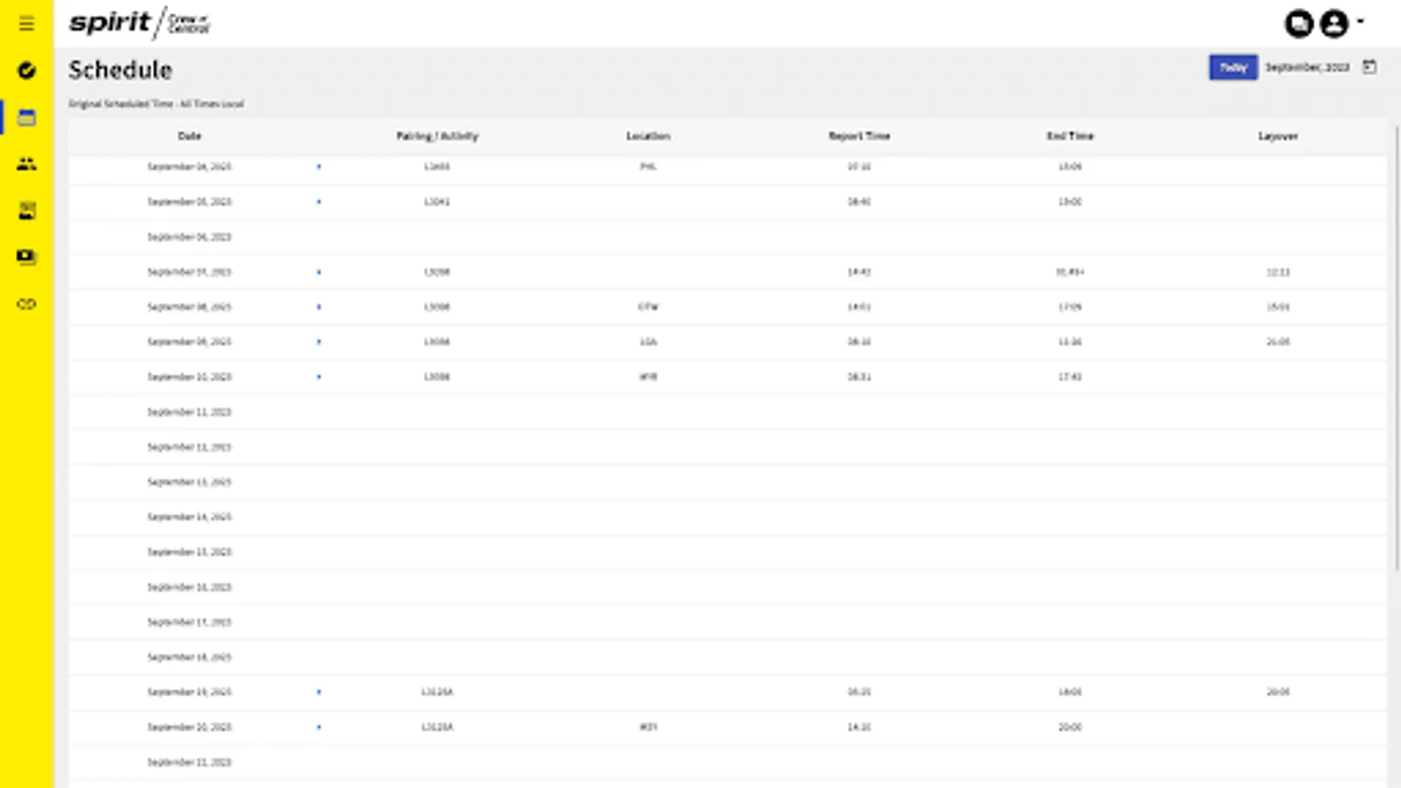The height and width of the screenshot is (788, 1401).
Task: Click the pairing code in the September 05 row
Action: 437,201
